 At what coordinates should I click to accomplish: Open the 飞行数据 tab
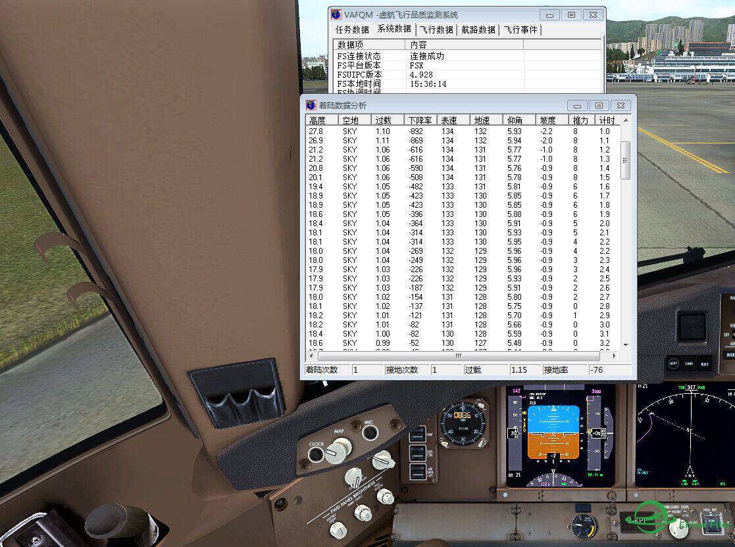pyautogui.click(x=436, y=30)
